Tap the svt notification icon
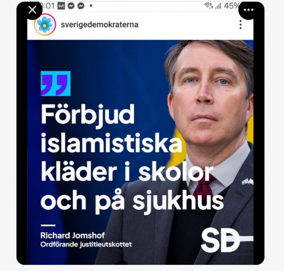Screen dimensions: 284x271 click(x=61, y=6)
